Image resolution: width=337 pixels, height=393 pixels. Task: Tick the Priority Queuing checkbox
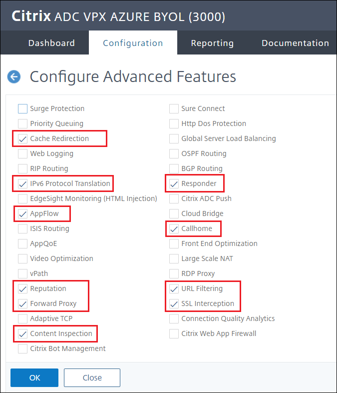click(22, 123)
